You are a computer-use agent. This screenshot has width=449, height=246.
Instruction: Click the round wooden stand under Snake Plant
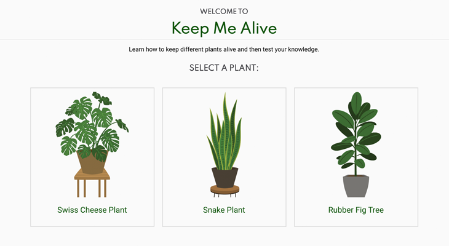(224, 190)
